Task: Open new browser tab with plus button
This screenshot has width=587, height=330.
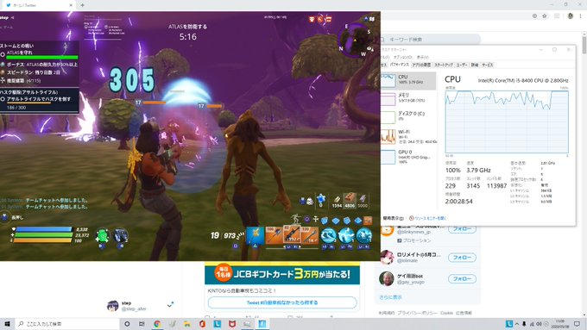Action: (x=82, y=5)
